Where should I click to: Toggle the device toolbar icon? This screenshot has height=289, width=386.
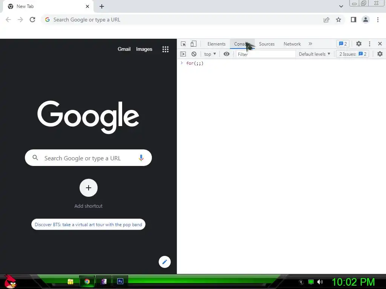[x=193, y=44]
